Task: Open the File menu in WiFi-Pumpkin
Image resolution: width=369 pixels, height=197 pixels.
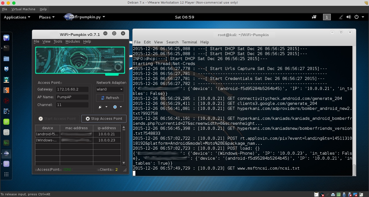Action: click(36, 42)
